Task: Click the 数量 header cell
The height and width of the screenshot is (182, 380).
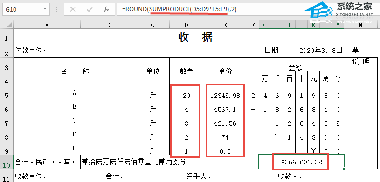Action: pyautogui.click(x=186, y=71)
